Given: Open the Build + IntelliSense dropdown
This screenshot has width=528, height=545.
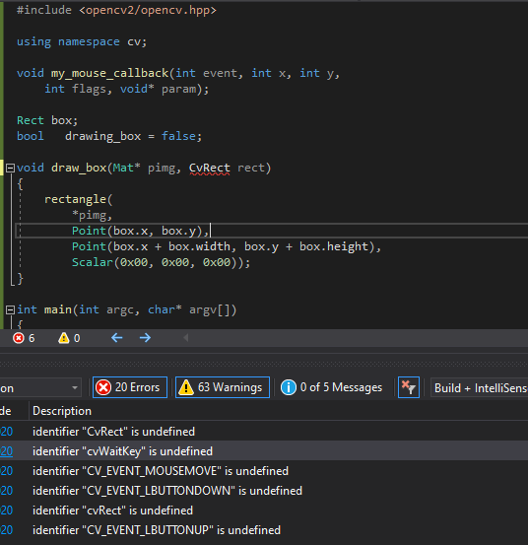Looking at the screenshot, I should coord(480,387).
